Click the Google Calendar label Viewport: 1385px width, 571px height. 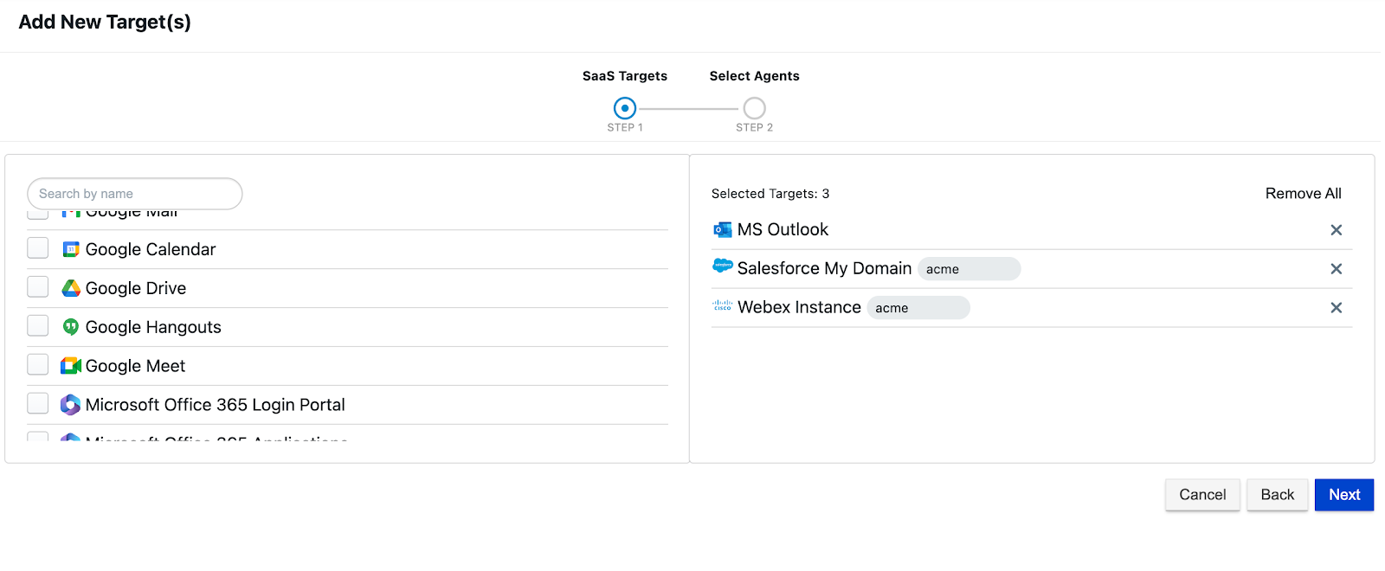(151, 249)
